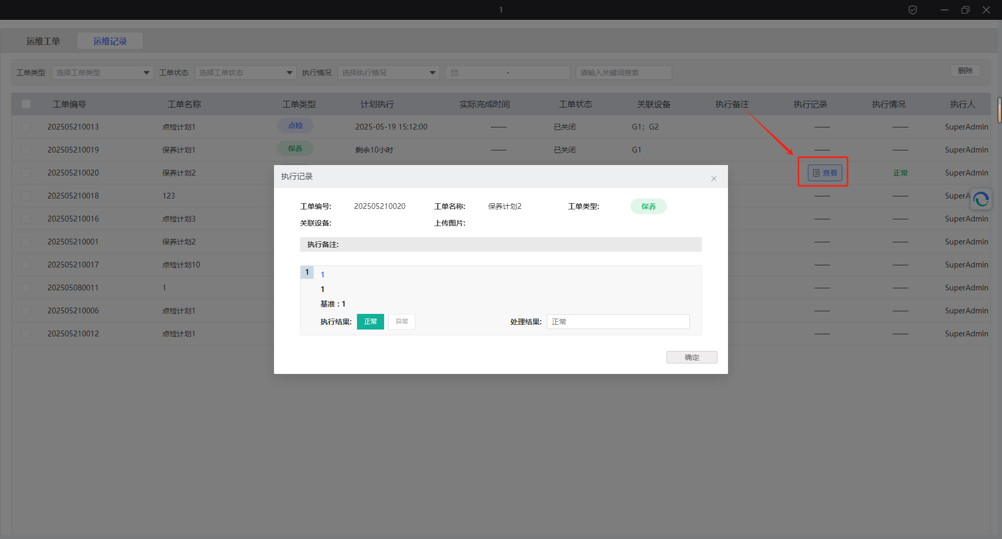Switch to the 运维工单 tab
Viewport: 1002px width, 539px height.
tap(43, 41)
